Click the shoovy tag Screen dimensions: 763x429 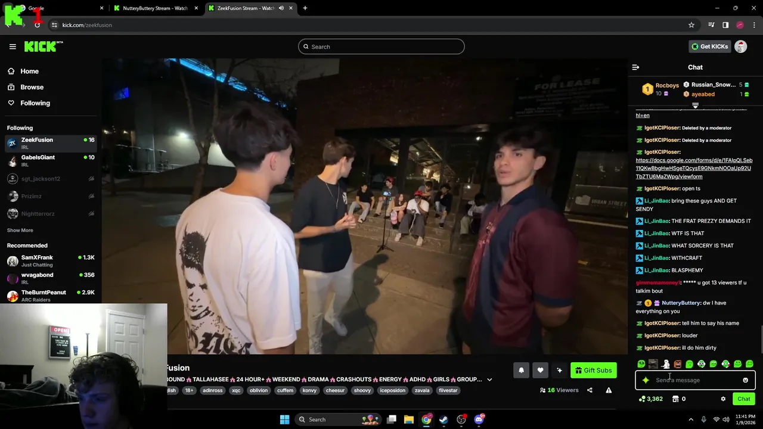pyautogui.click(x=362, y=390)
